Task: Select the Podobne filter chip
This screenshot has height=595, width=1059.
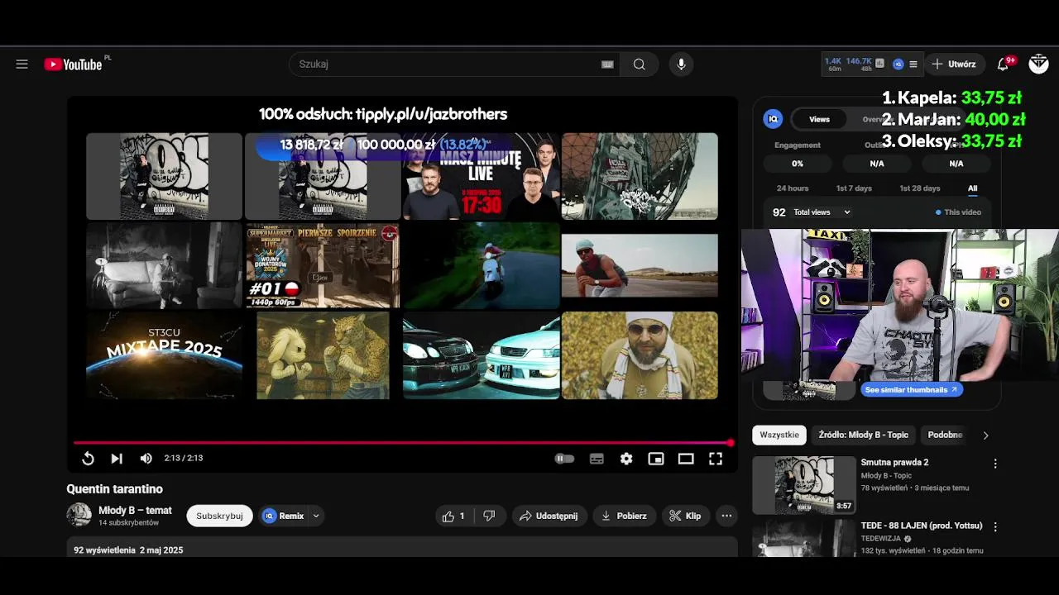Action: tap(945, 435)
